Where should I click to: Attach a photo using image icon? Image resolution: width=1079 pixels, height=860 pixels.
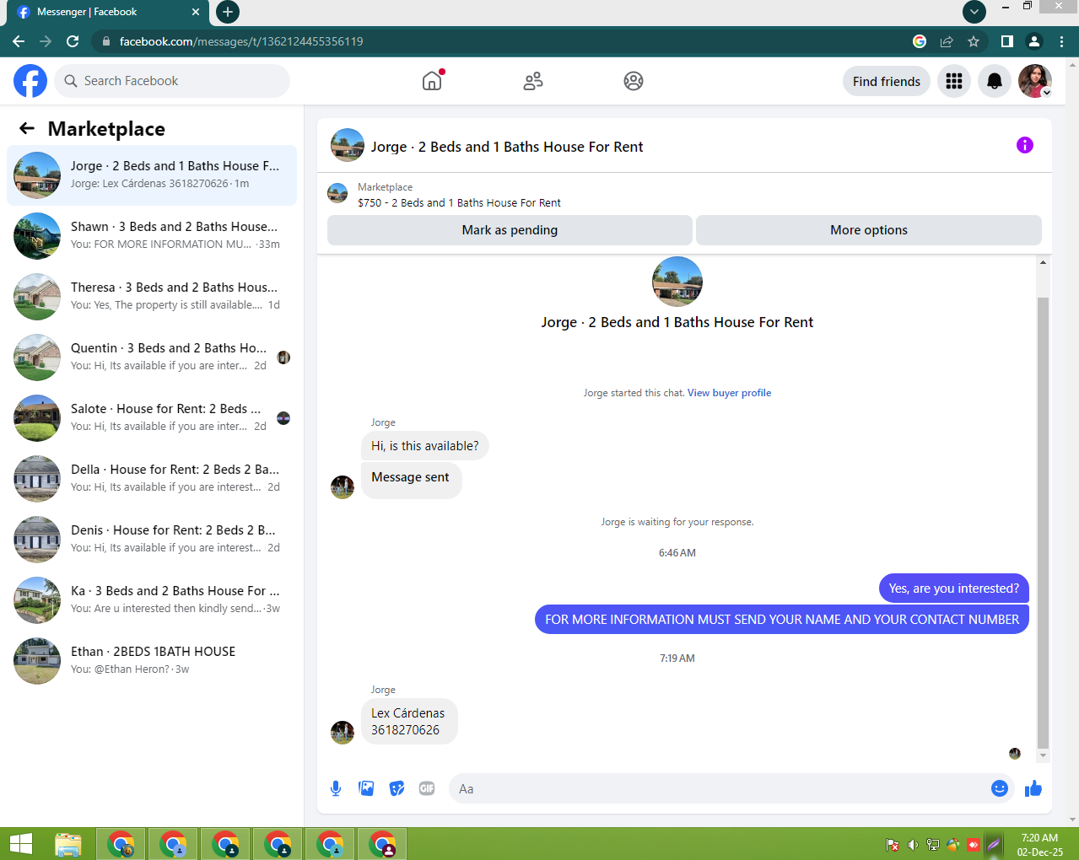(366, 788)
